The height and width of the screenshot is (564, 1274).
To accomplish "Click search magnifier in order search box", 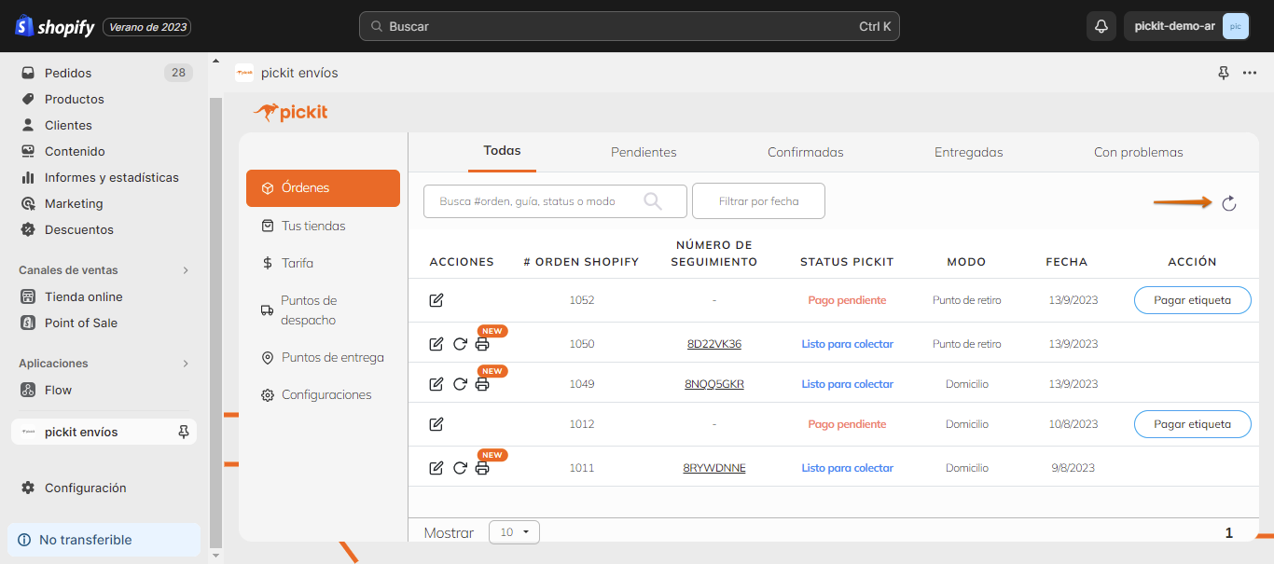I will 653,201.
